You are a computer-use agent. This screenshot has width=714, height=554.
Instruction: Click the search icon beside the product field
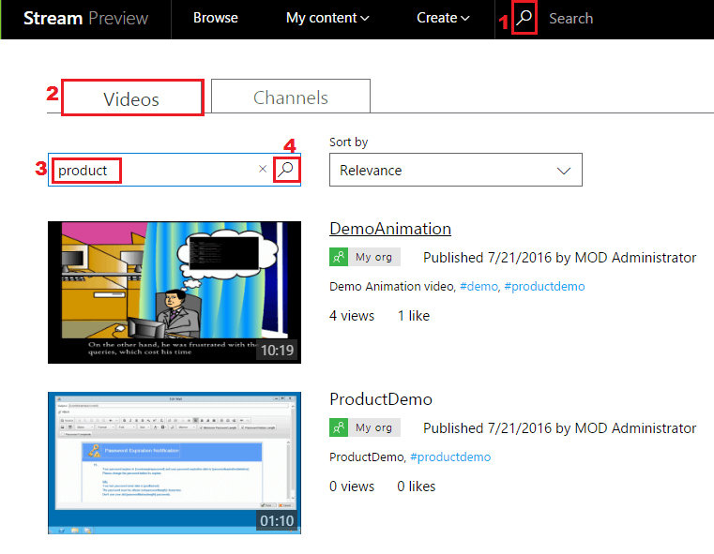tap(287, 170)
